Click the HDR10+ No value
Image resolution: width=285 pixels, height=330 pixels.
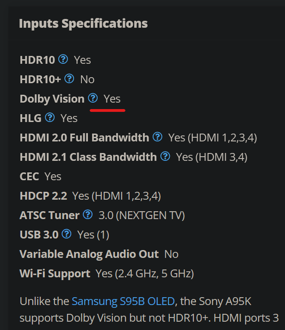[x=87, y=79]
